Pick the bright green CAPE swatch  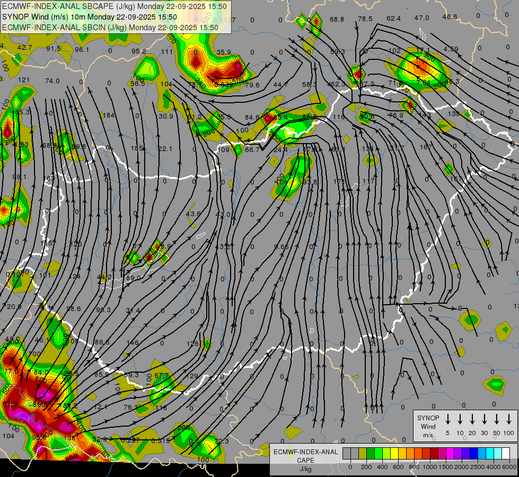point(379,453)
